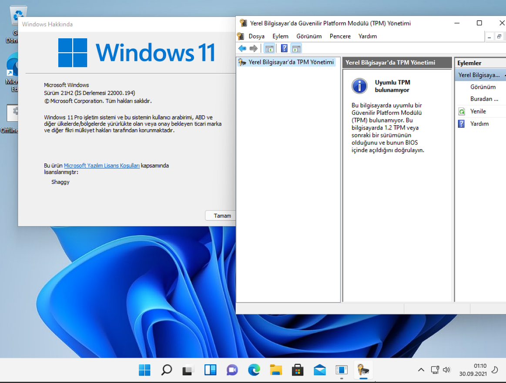Click the Windows 11 logo in About dialog

[x=73, y=53]
